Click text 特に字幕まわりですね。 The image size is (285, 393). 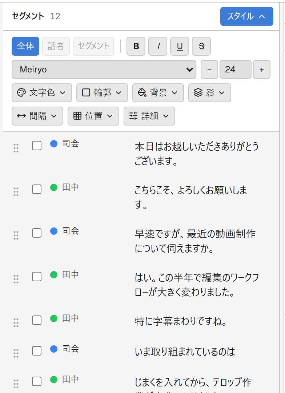[181, 321]
